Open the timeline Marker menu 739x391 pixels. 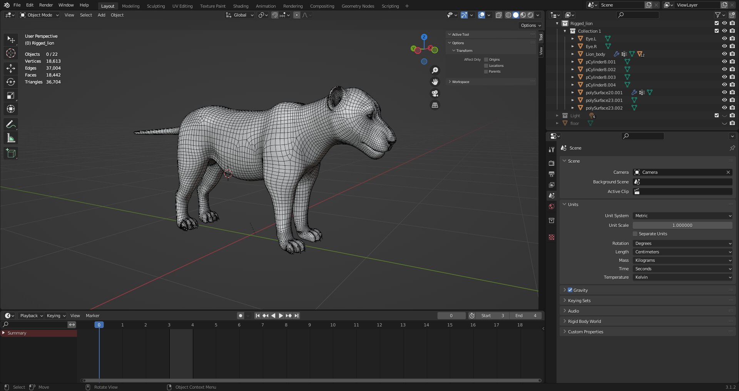click(x=92, y=316)
